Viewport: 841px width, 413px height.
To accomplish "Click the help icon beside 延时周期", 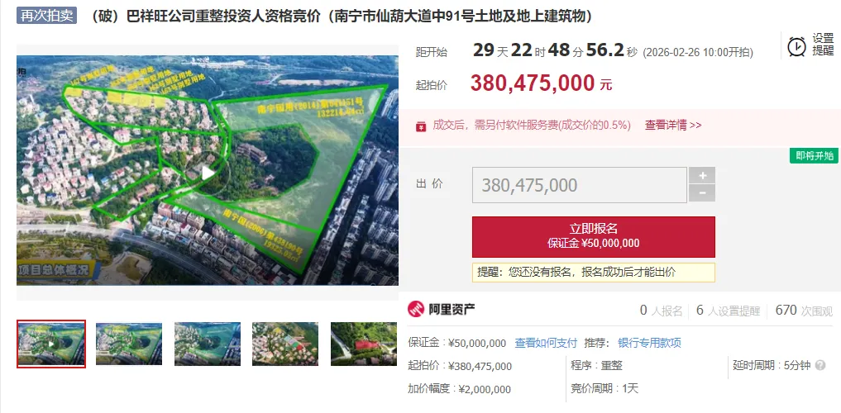I will pos(819,365).
